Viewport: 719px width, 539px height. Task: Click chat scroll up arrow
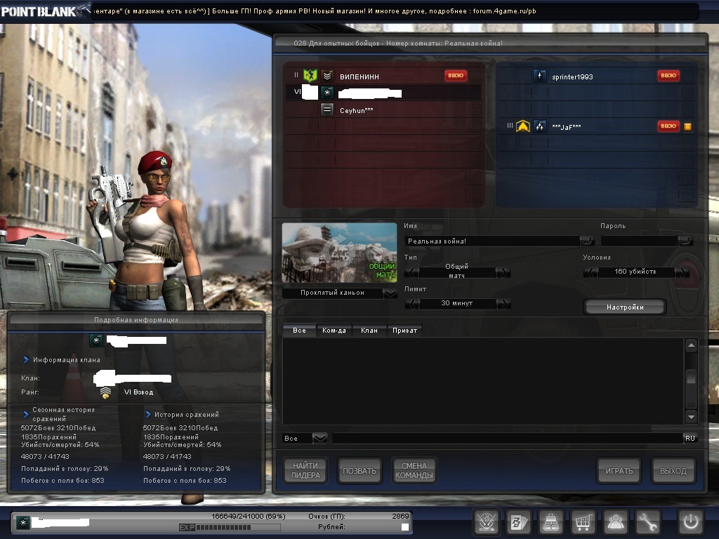[x=691, y=345]
